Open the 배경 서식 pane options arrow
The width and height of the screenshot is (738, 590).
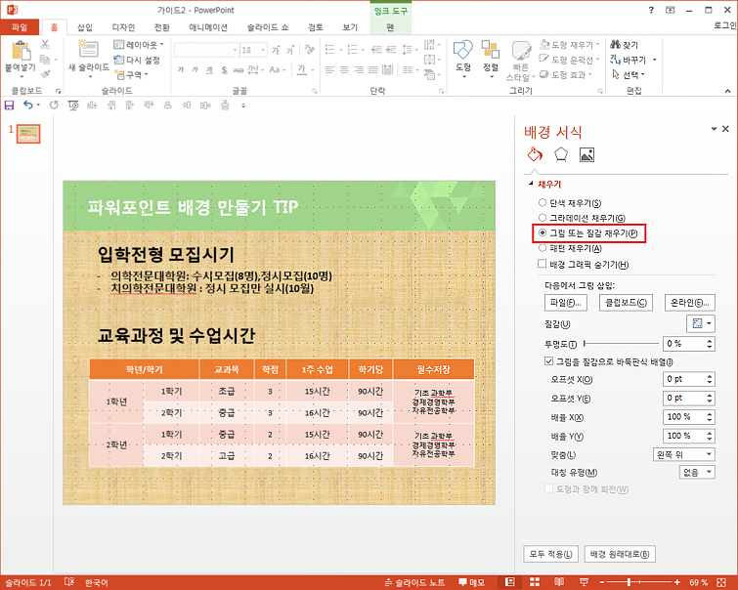(714, 128)
